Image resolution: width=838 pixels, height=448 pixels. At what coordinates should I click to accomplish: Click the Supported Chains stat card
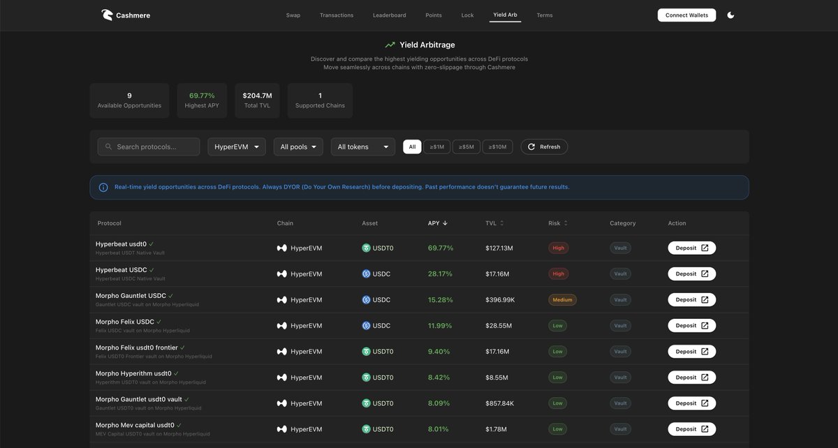(320, 100)
